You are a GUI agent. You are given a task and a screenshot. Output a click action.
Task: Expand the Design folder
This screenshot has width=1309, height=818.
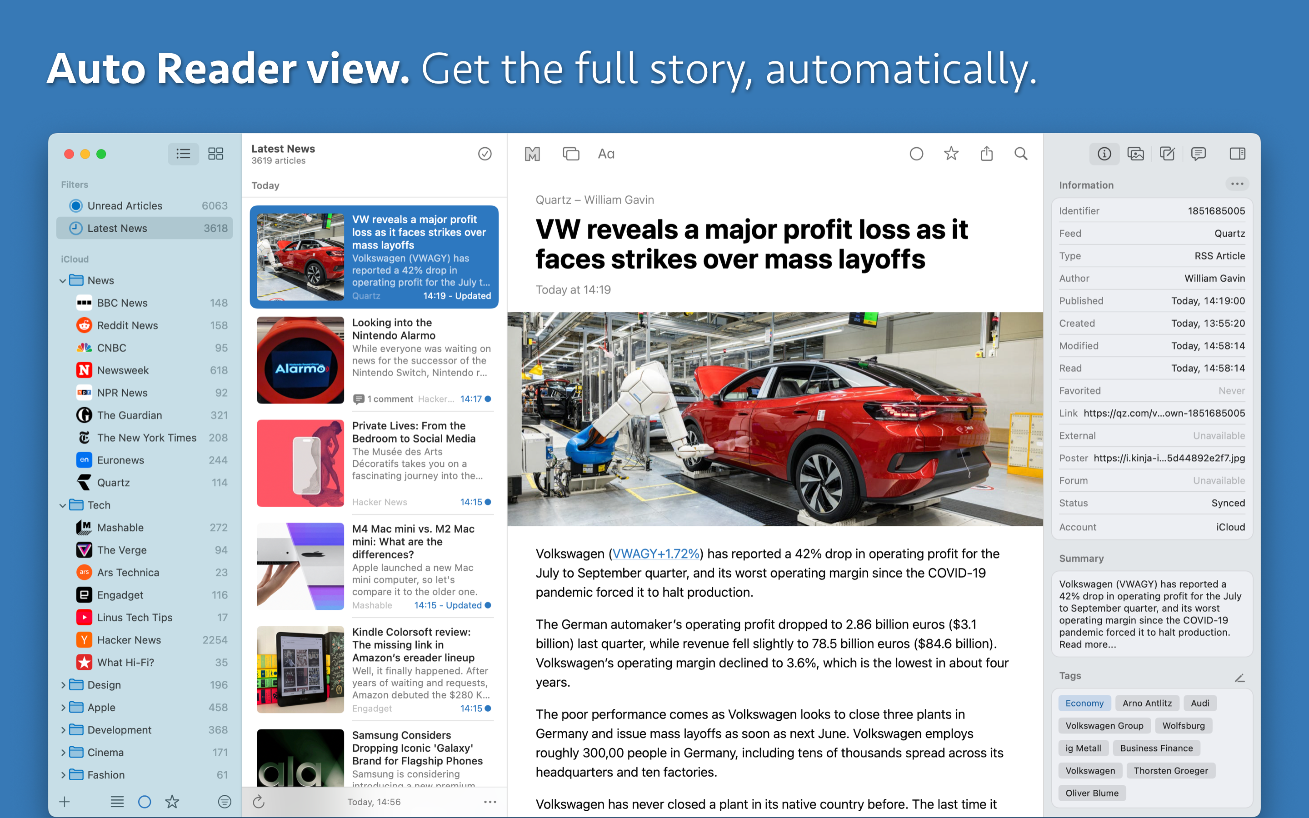pyautogui.click(x=63, y=685)
